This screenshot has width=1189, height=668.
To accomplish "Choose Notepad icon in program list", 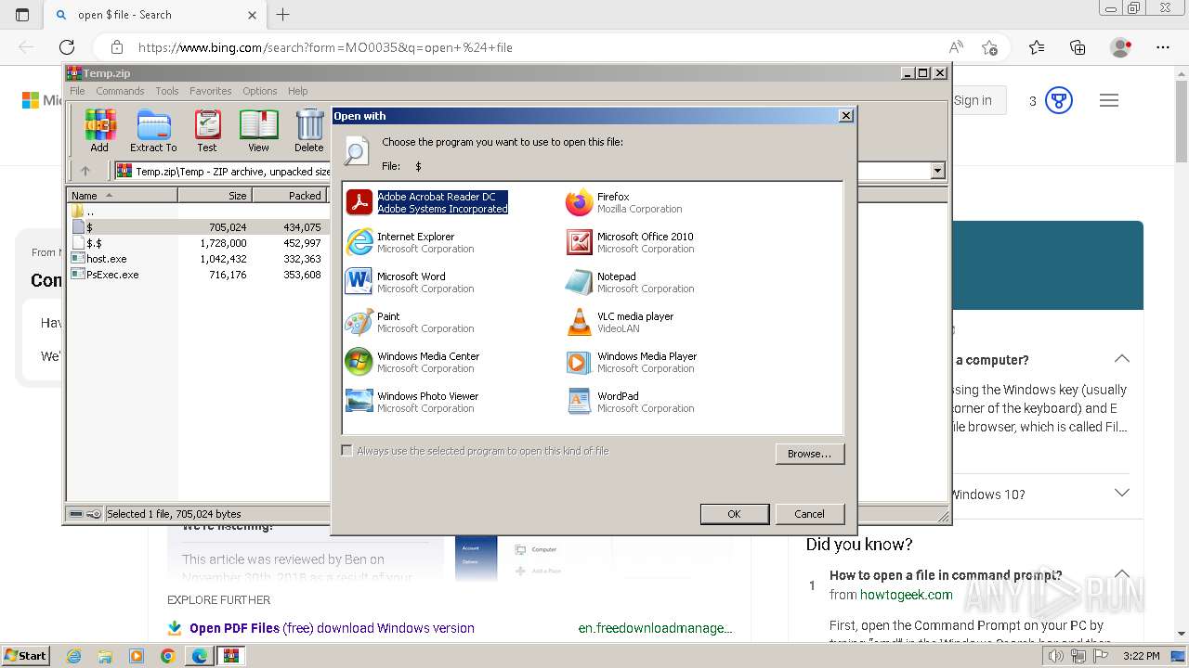I will pyautogui.click(x=579, y=282).
